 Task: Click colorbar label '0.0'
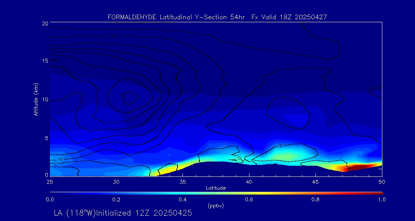(50, 200)
